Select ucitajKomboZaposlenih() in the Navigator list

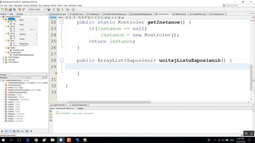point(18,92)
